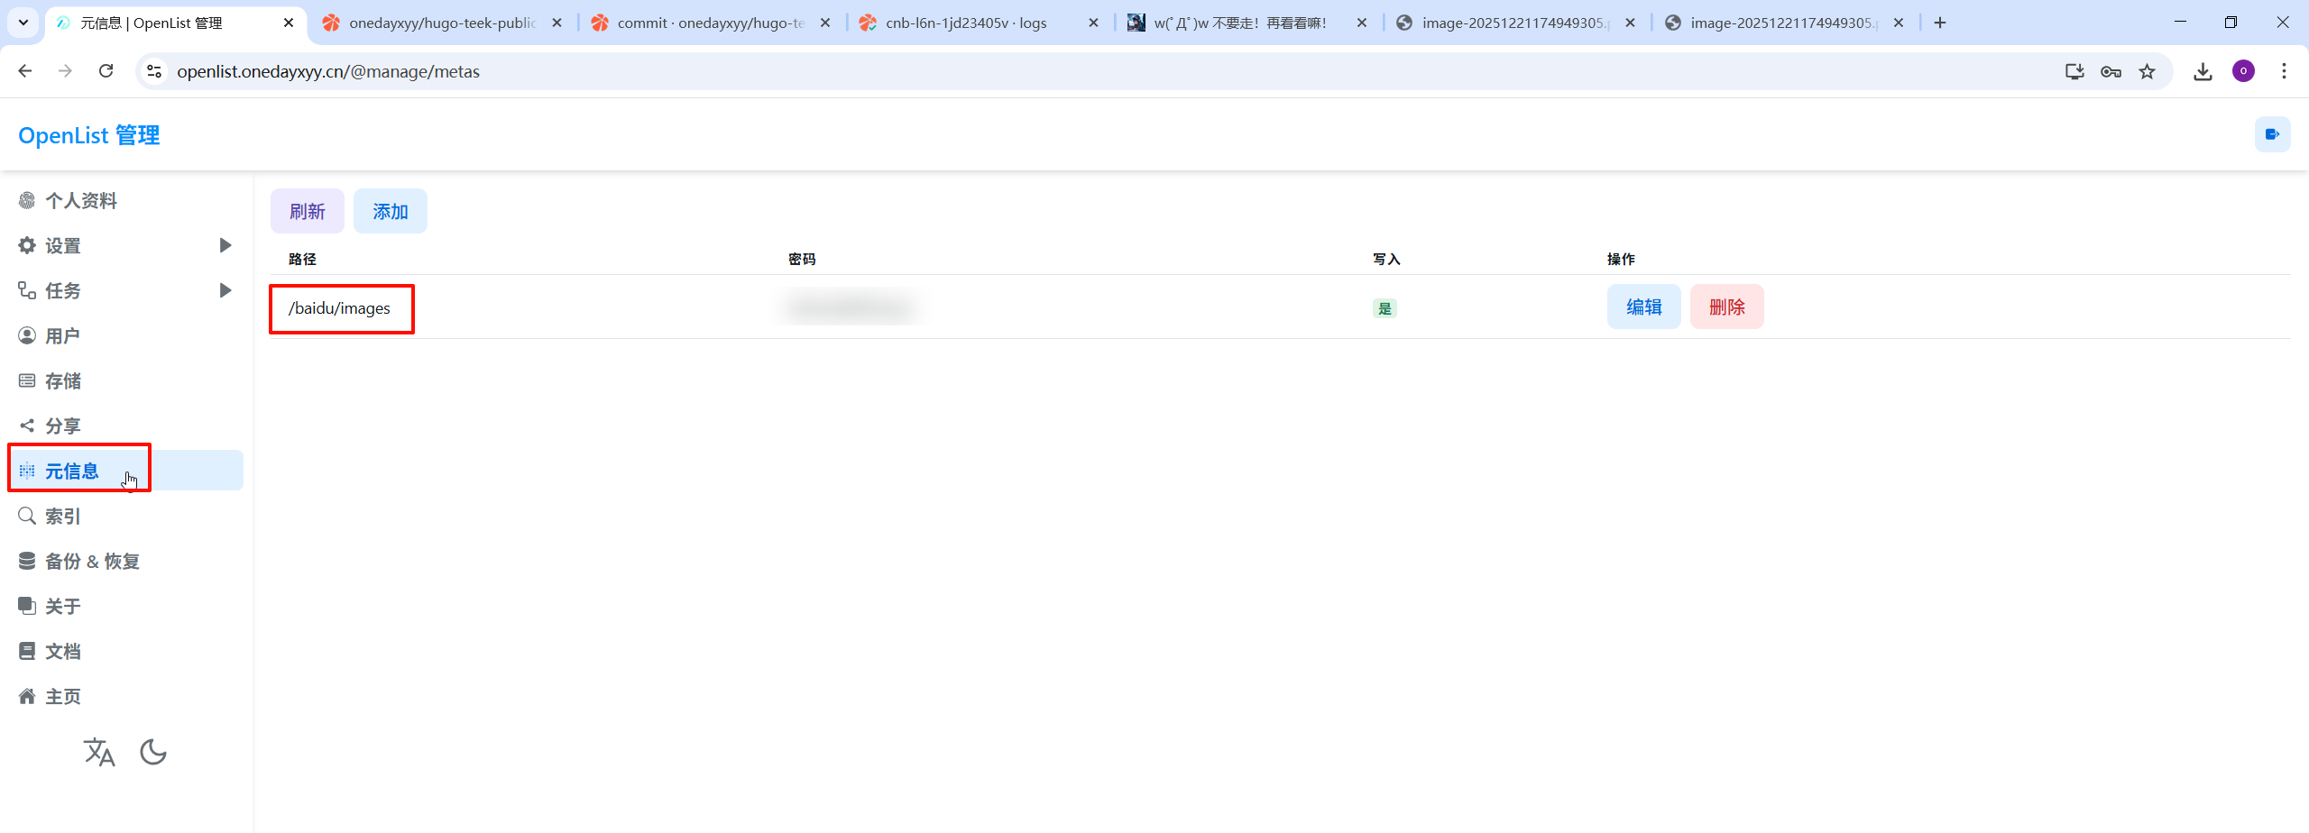
Task: Click the OpenList 管理 title link
Action: click(89, 135)
